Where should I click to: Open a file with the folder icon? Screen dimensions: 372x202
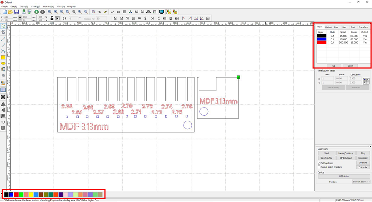(10, 12)
